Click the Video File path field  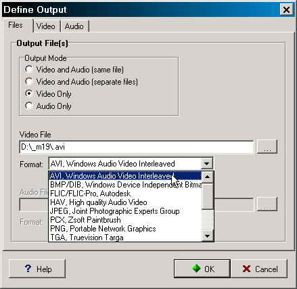[x=137, y=147]
